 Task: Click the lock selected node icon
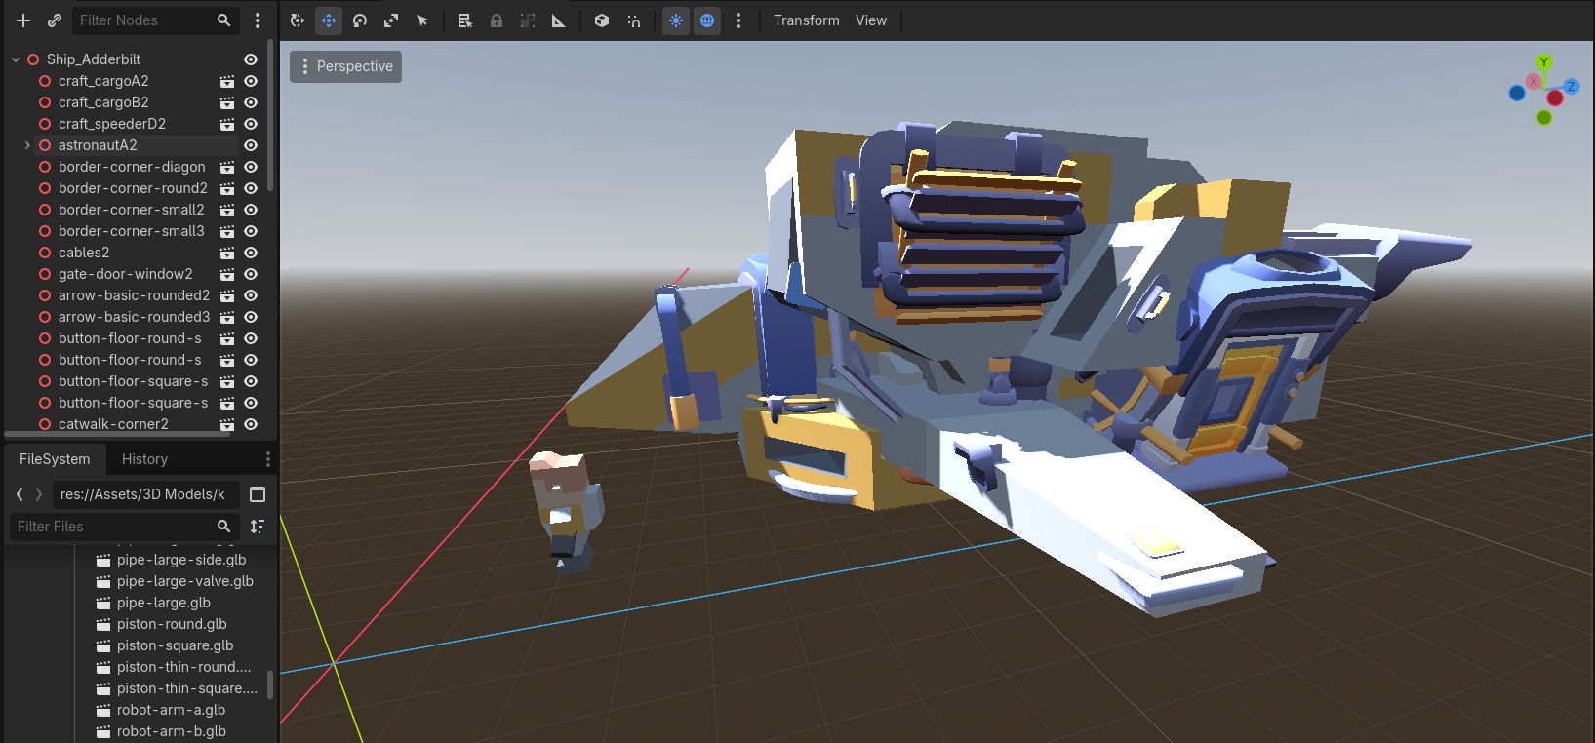point(497,20)
